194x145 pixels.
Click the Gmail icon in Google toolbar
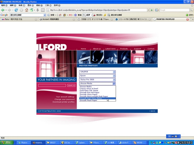(70, 15)
